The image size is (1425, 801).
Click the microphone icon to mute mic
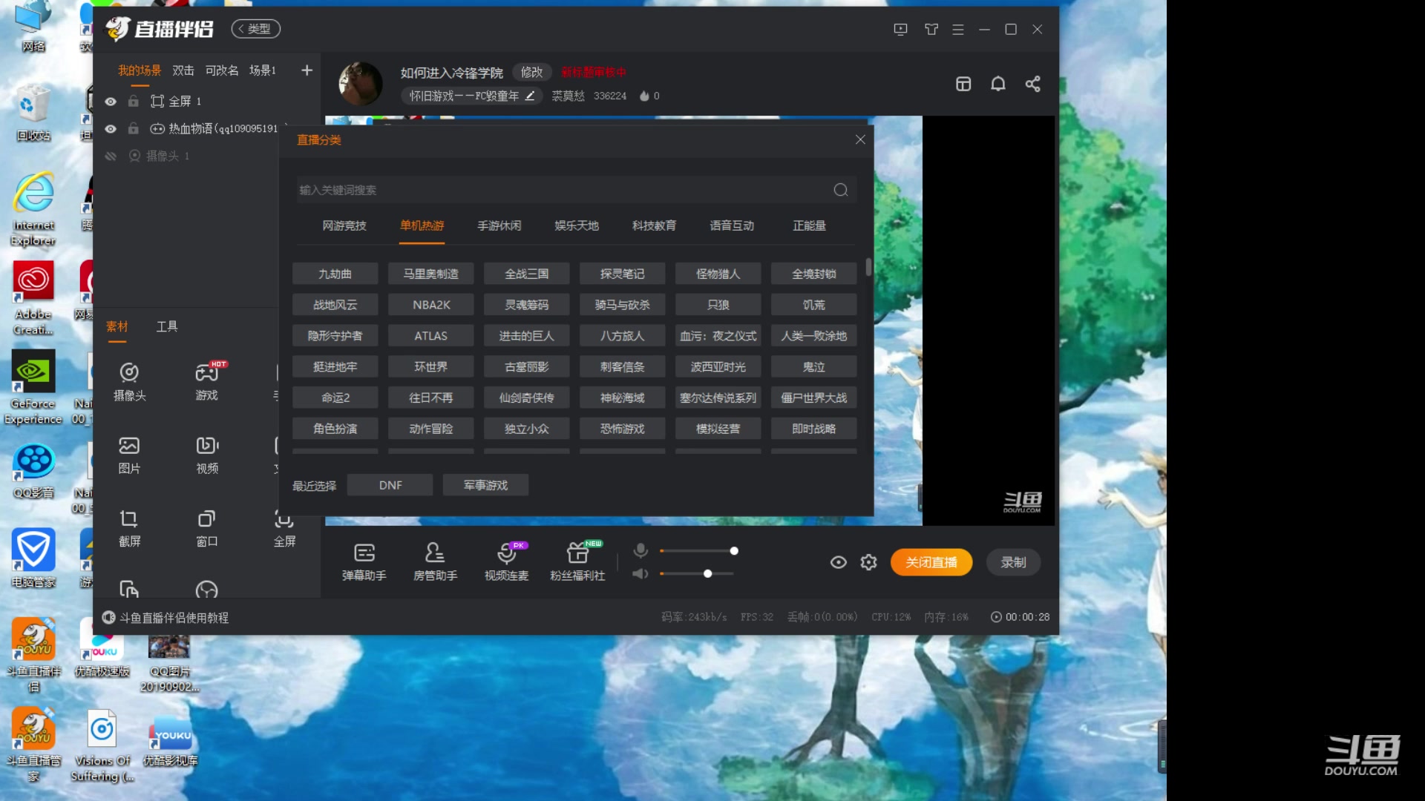[641, 550]
